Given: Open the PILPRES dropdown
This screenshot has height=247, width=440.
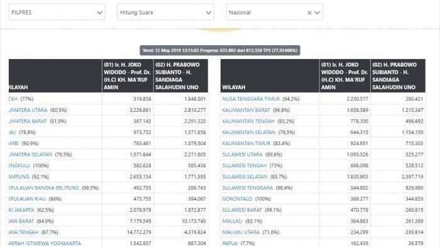Looking at the screenshot, I should [57, 12].
